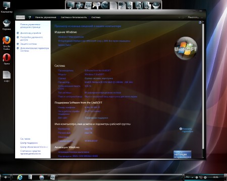Navigate to Панель управления breadcrumb
This screenshot has height=181, width=227.
click(x=45, y=17)
